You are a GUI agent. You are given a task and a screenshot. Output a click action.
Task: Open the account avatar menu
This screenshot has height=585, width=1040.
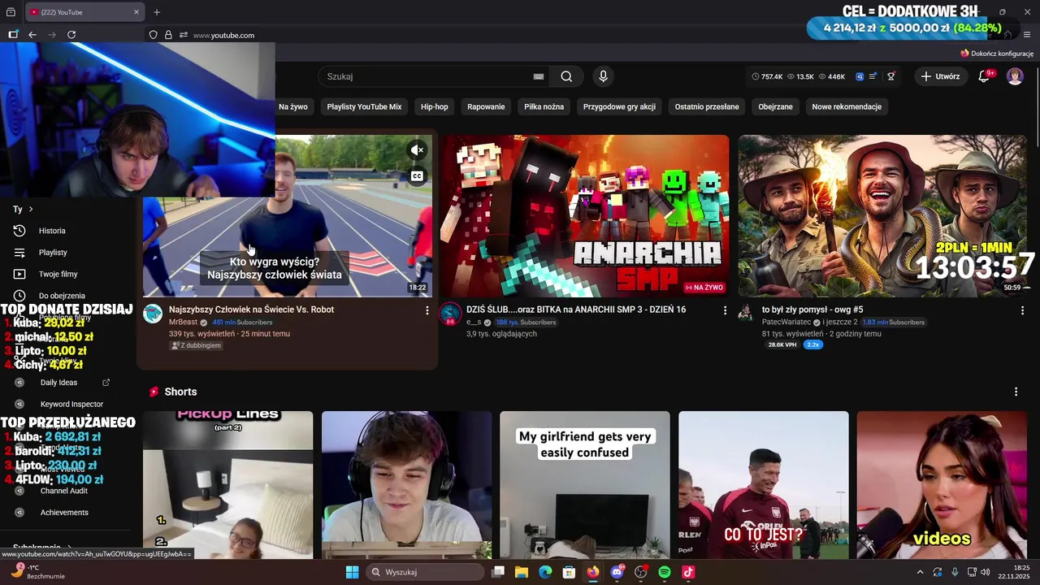[x=1015, y=76]
